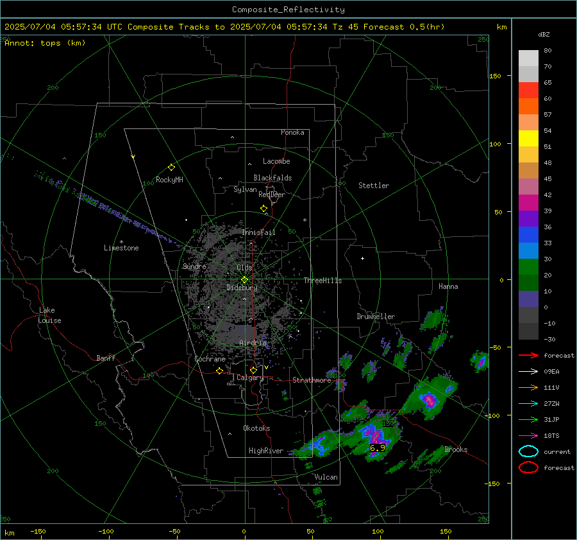Screen dimensions: 577x540
Task: Click the Stettler town label
Action: 374,186
